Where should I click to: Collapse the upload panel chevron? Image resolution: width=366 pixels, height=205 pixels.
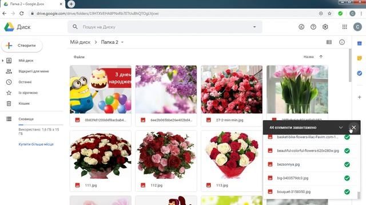341,128
